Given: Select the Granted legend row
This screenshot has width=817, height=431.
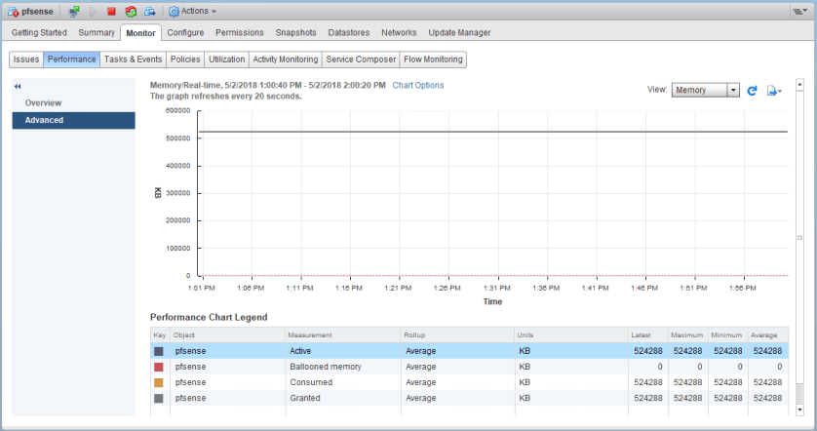Looking at the screenshot, I should click(390, 398).
